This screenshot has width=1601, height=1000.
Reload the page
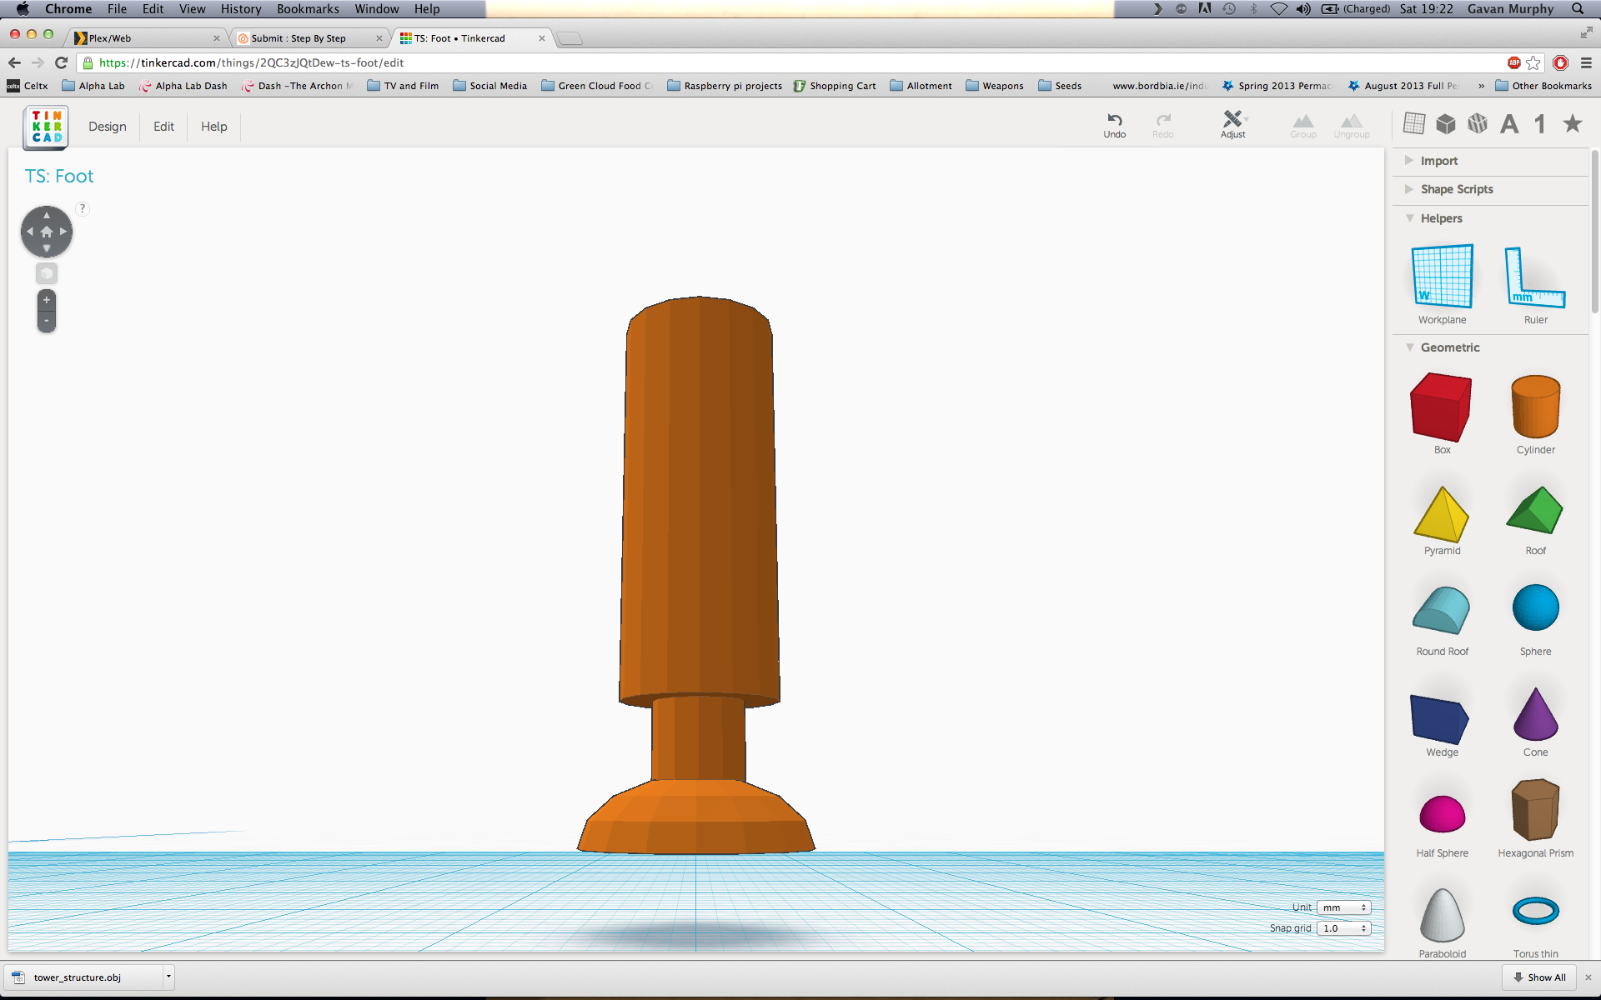tap(61, 62)
